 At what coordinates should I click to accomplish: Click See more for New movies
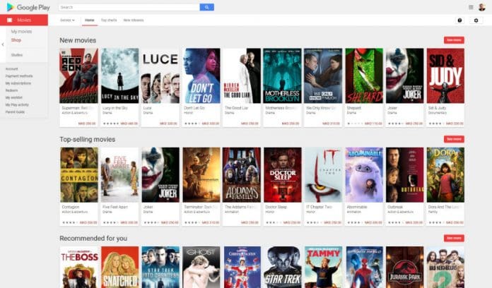(453, 40)
